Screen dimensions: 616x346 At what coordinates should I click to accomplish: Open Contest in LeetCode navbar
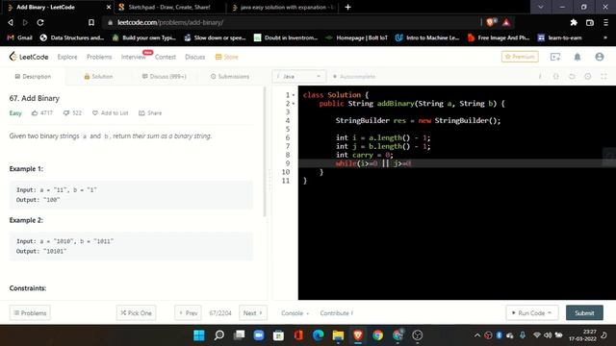[166, 57]
